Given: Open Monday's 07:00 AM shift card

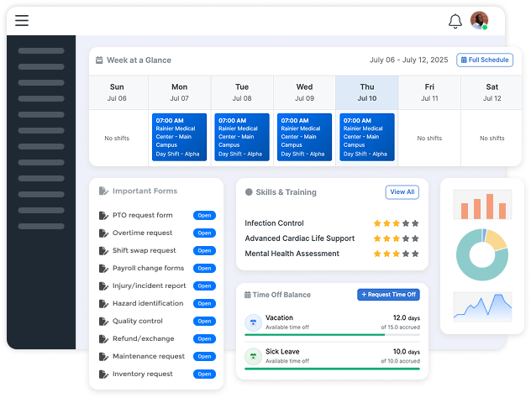Looking at the screenshot, I should (x=179, y=137).
